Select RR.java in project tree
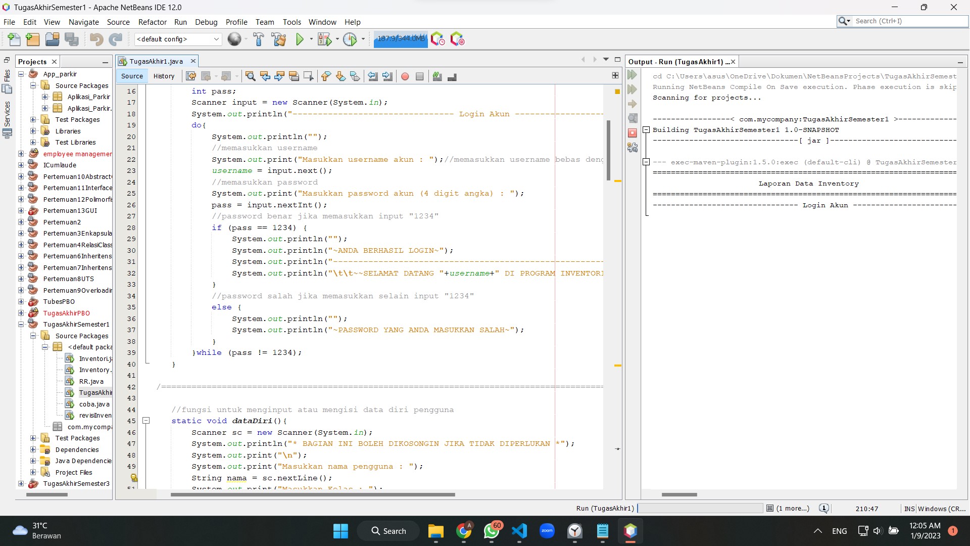The image size is (970, 546). (91, 381)
